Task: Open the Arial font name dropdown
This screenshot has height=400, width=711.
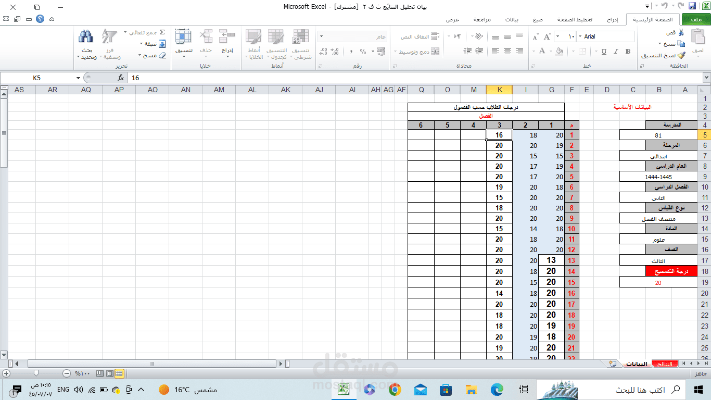Action: coord(579,36)
